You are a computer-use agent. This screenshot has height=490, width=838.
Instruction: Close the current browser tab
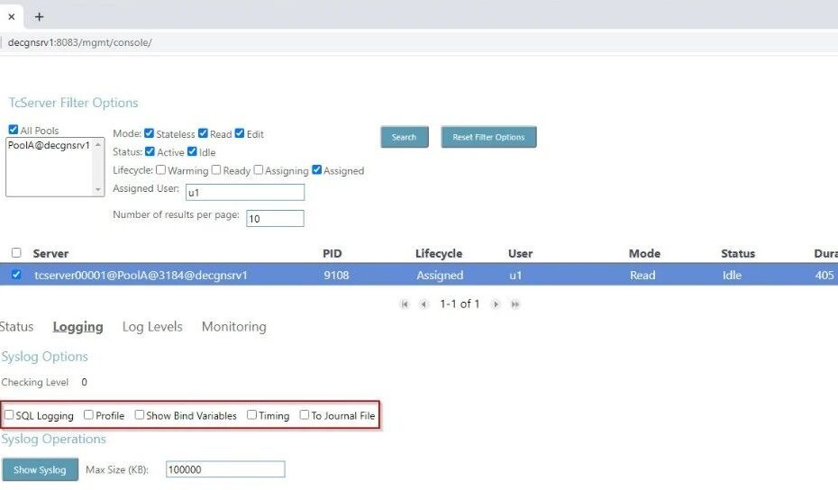point(11,16)
